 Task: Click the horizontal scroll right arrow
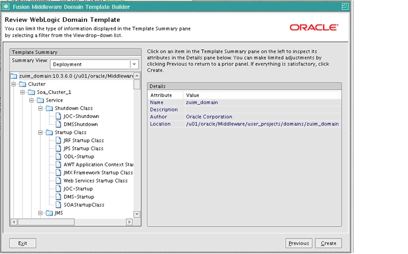tap(129, 222)
